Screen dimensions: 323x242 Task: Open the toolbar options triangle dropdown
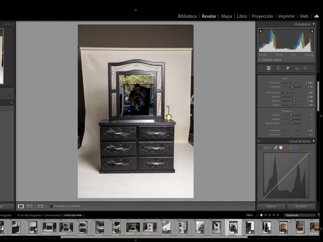click(x=252, y=207)
